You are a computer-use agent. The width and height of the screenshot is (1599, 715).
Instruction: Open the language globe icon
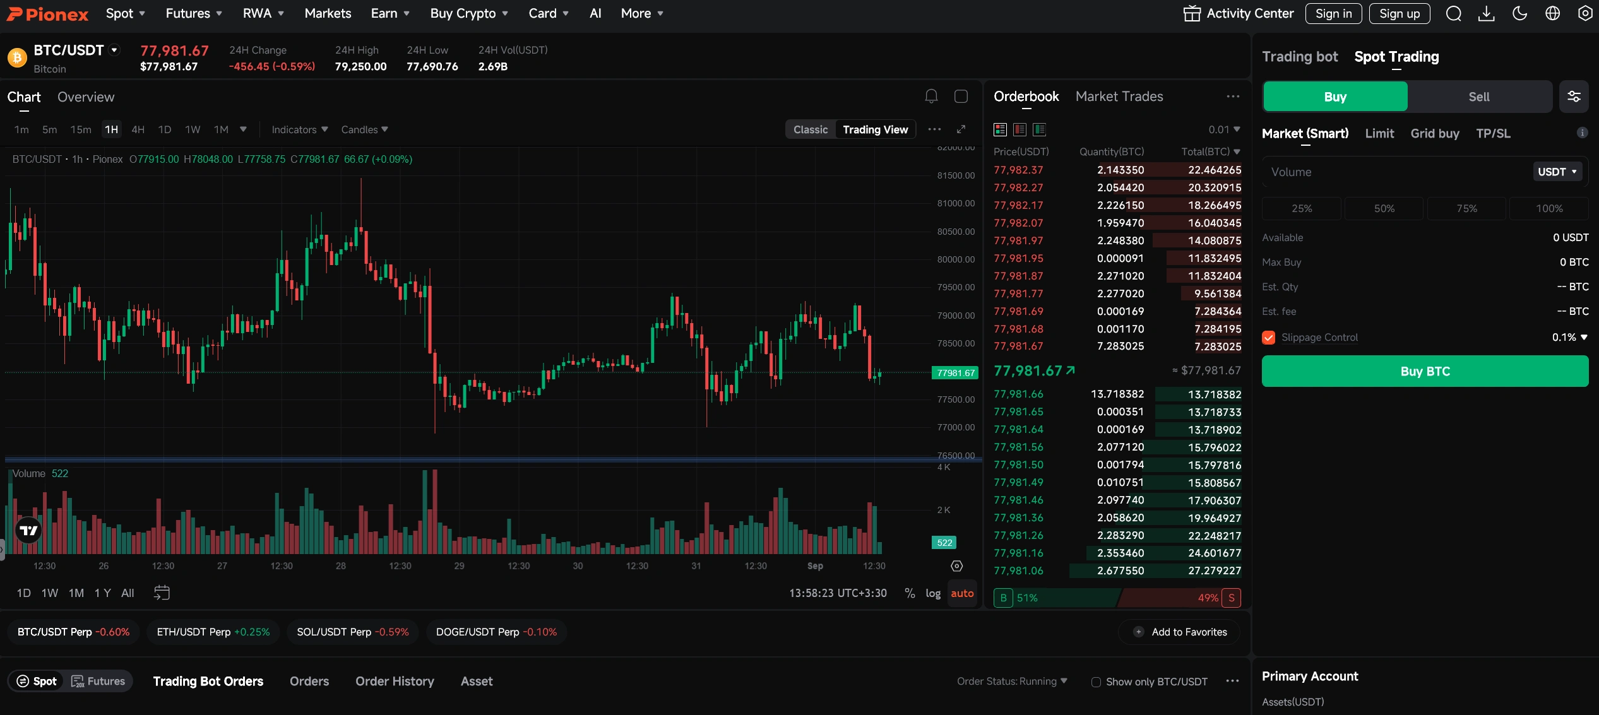click(x=1552, y=13)
